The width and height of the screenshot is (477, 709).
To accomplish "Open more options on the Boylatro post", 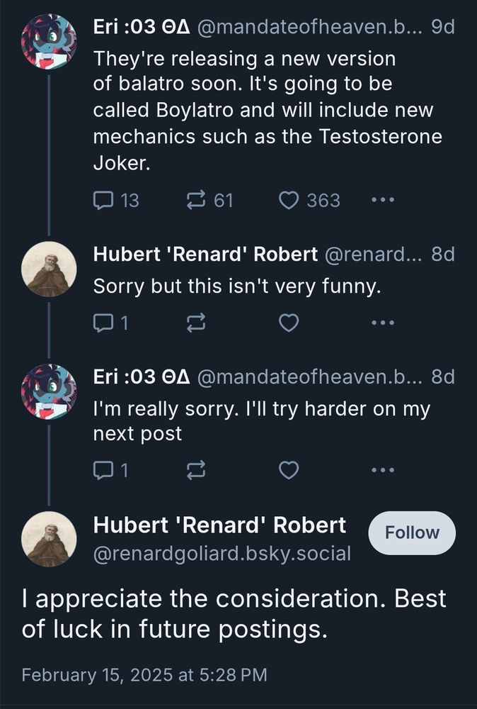I will point(383,199).
